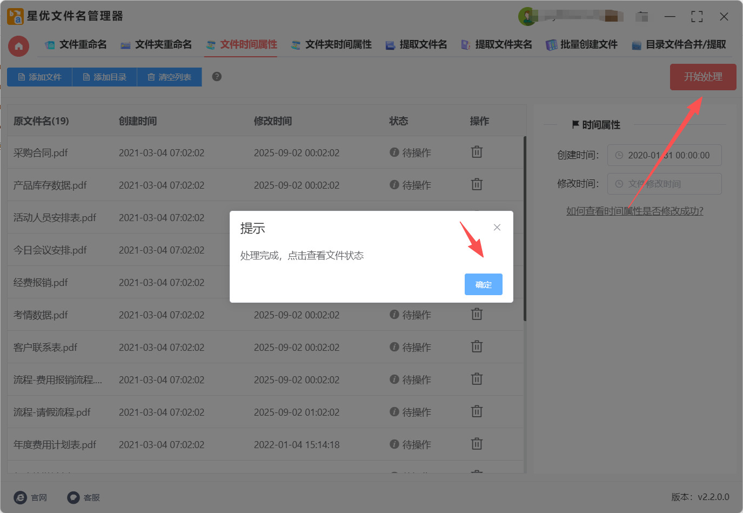
Task: Remove 年度费用计划表.pdf via trash icon
Action: (476, 444)
